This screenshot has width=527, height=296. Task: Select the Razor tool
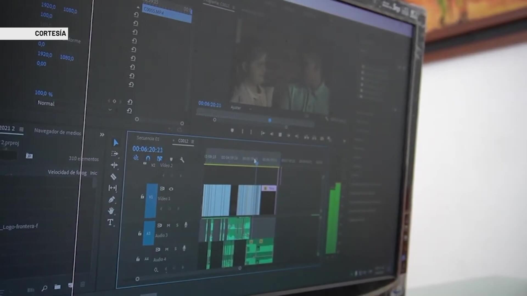point(113,177)
